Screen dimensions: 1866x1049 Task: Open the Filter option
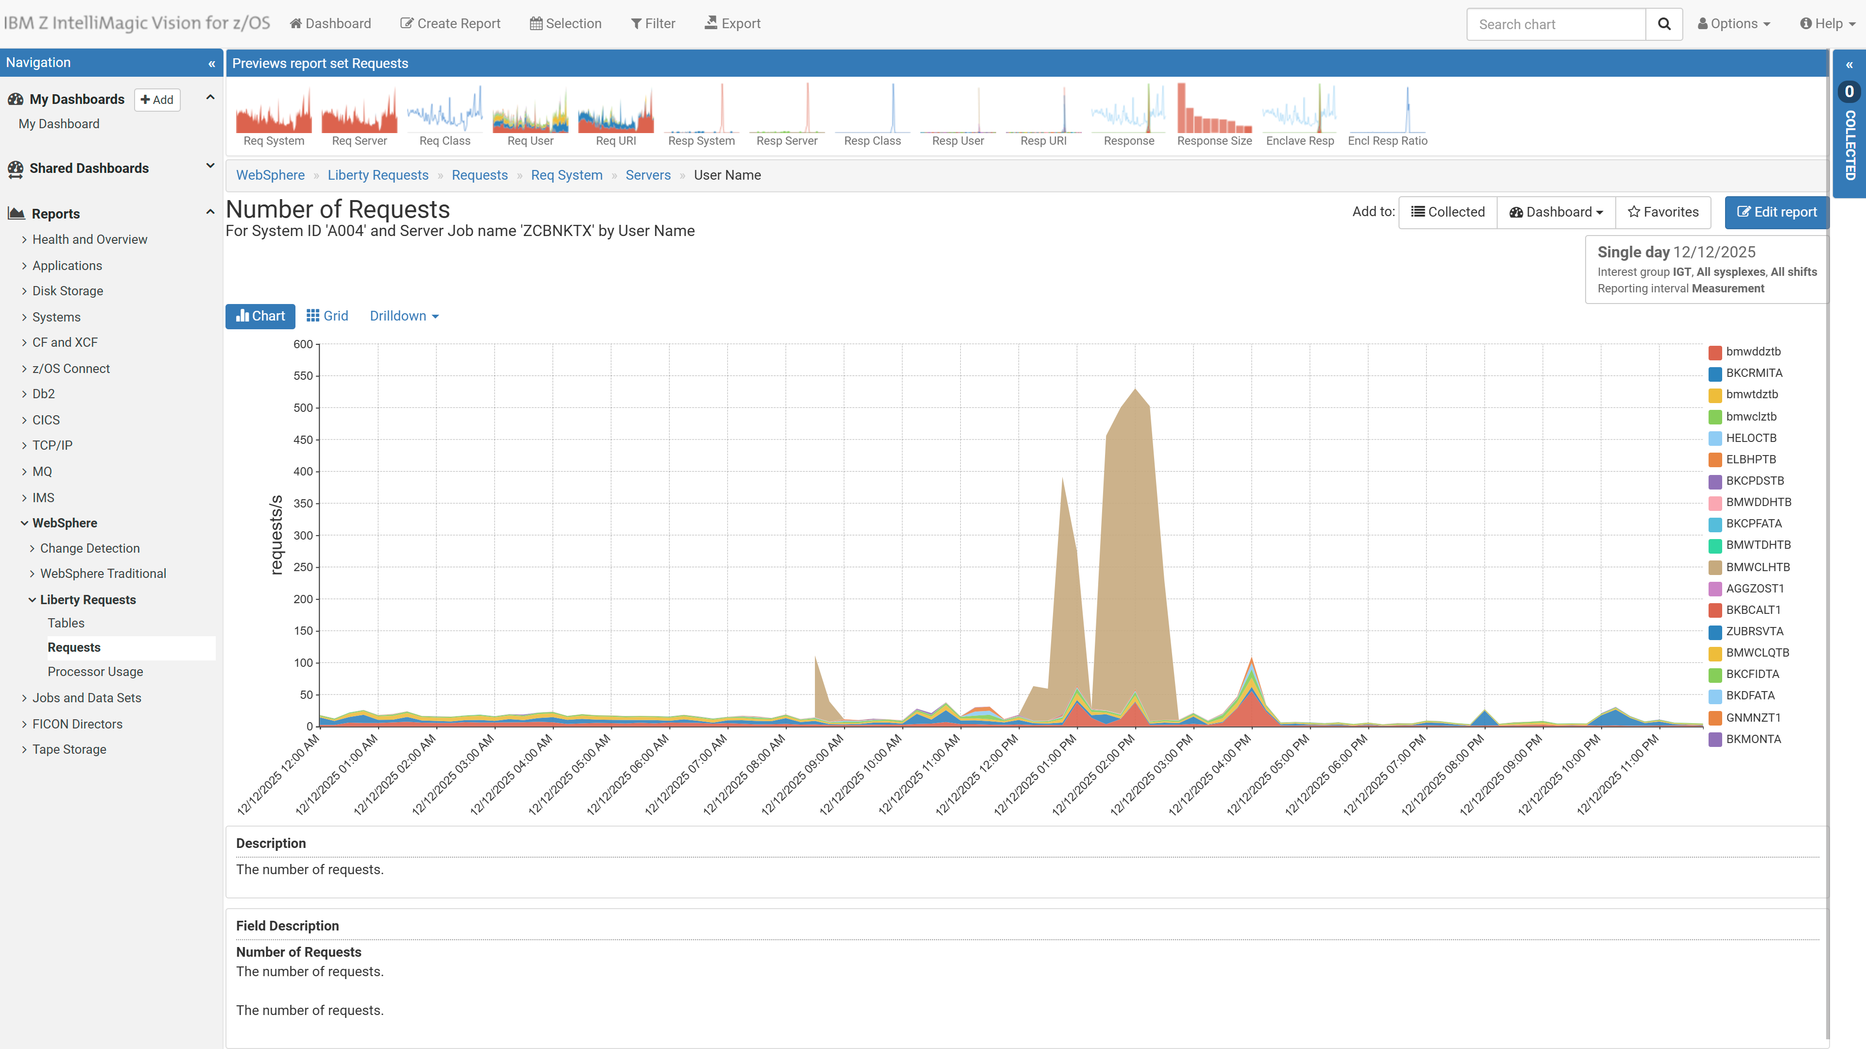tap(653, 23)
